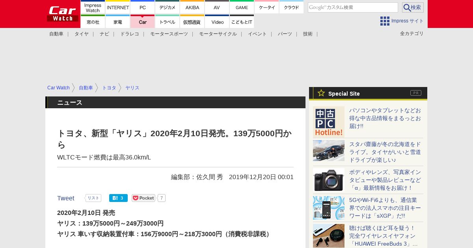The height and width of the screenshot is (248, 473).
Task: Go to ドラレコ category menu
Action: point(130,34)
